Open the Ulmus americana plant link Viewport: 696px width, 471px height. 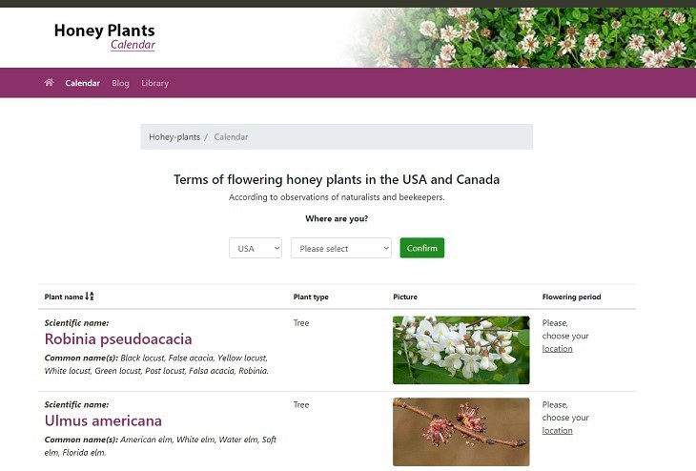(x=103, y=420)
